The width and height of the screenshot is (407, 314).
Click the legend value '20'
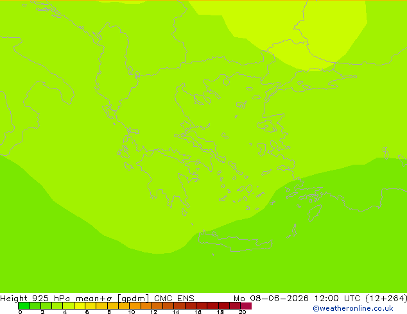click(x=242, y=312)
